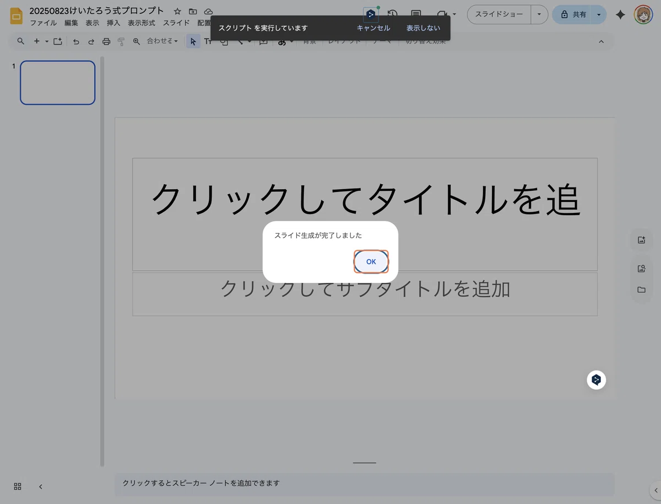Click the video camera meeting icon
This screenshot has height=504, width=661.
click(x=442, y=15)
